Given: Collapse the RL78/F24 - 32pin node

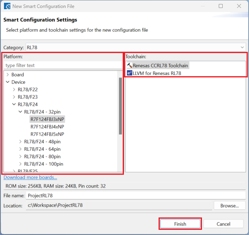Looking at the screenshot, I should pos(20,112).
